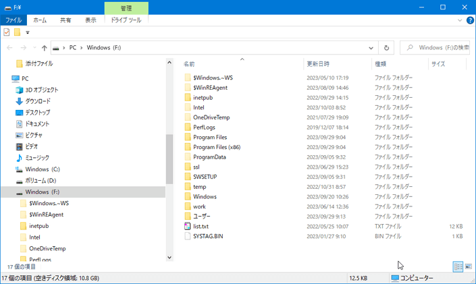The width and height of the screenshot is (476, 284).
Task: Switch to the 表示 ribbon tab
Action: (90, 20)
